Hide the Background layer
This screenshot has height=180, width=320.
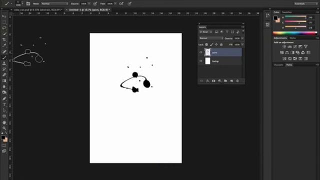coord(201,61)
